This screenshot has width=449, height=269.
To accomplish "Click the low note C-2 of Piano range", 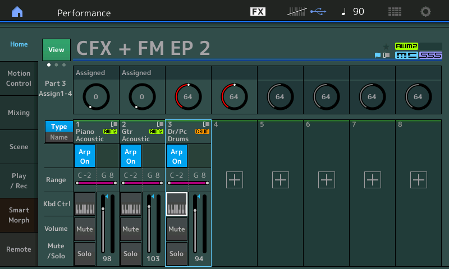I will pos(85,175).
